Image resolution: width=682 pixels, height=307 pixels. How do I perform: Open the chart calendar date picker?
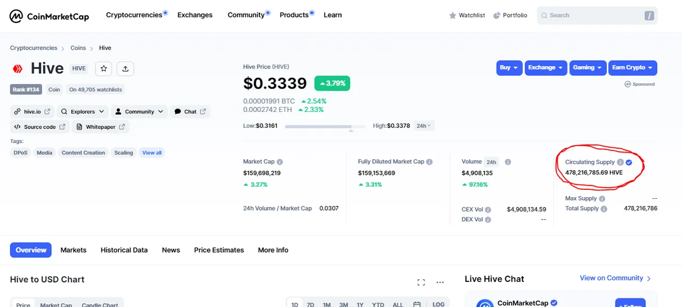(x=417, y=304)
